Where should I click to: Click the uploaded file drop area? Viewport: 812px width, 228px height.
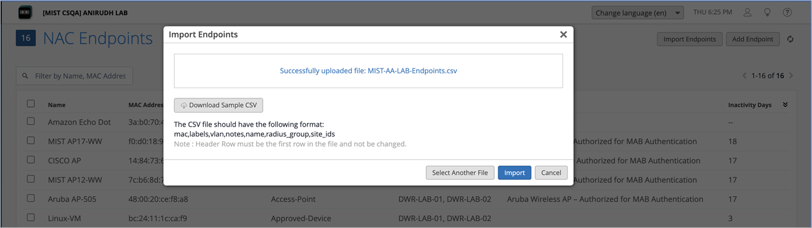click(x=368, y=71)
